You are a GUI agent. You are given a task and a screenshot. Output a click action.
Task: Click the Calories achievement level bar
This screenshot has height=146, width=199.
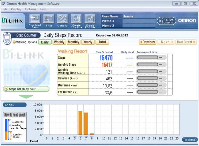148,78
